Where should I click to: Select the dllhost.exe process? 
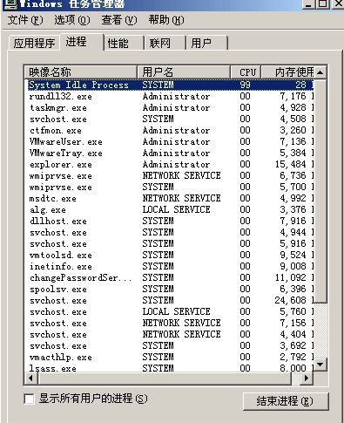coord(171,221)
